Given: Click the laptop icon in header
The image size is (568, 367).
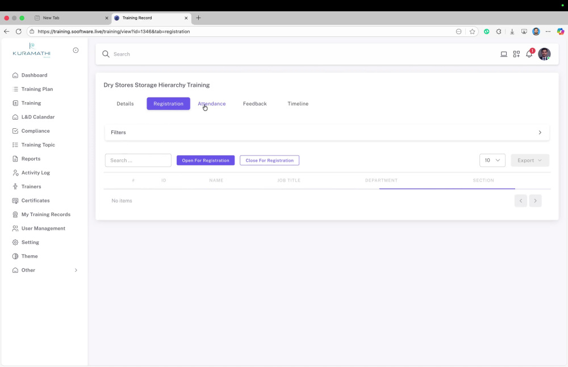Looking at the screenshot, I should [x=503, y=54].
